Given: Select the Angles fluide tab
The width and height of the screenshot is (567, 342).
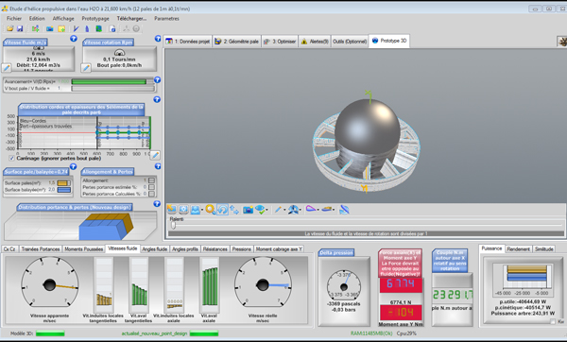Looking at the screenshot, I should click(155, 249).
